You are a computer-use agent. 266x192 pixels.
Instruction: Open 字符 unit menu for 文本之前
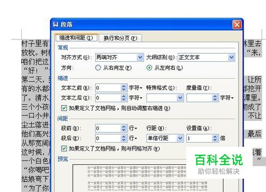(136, 88)
